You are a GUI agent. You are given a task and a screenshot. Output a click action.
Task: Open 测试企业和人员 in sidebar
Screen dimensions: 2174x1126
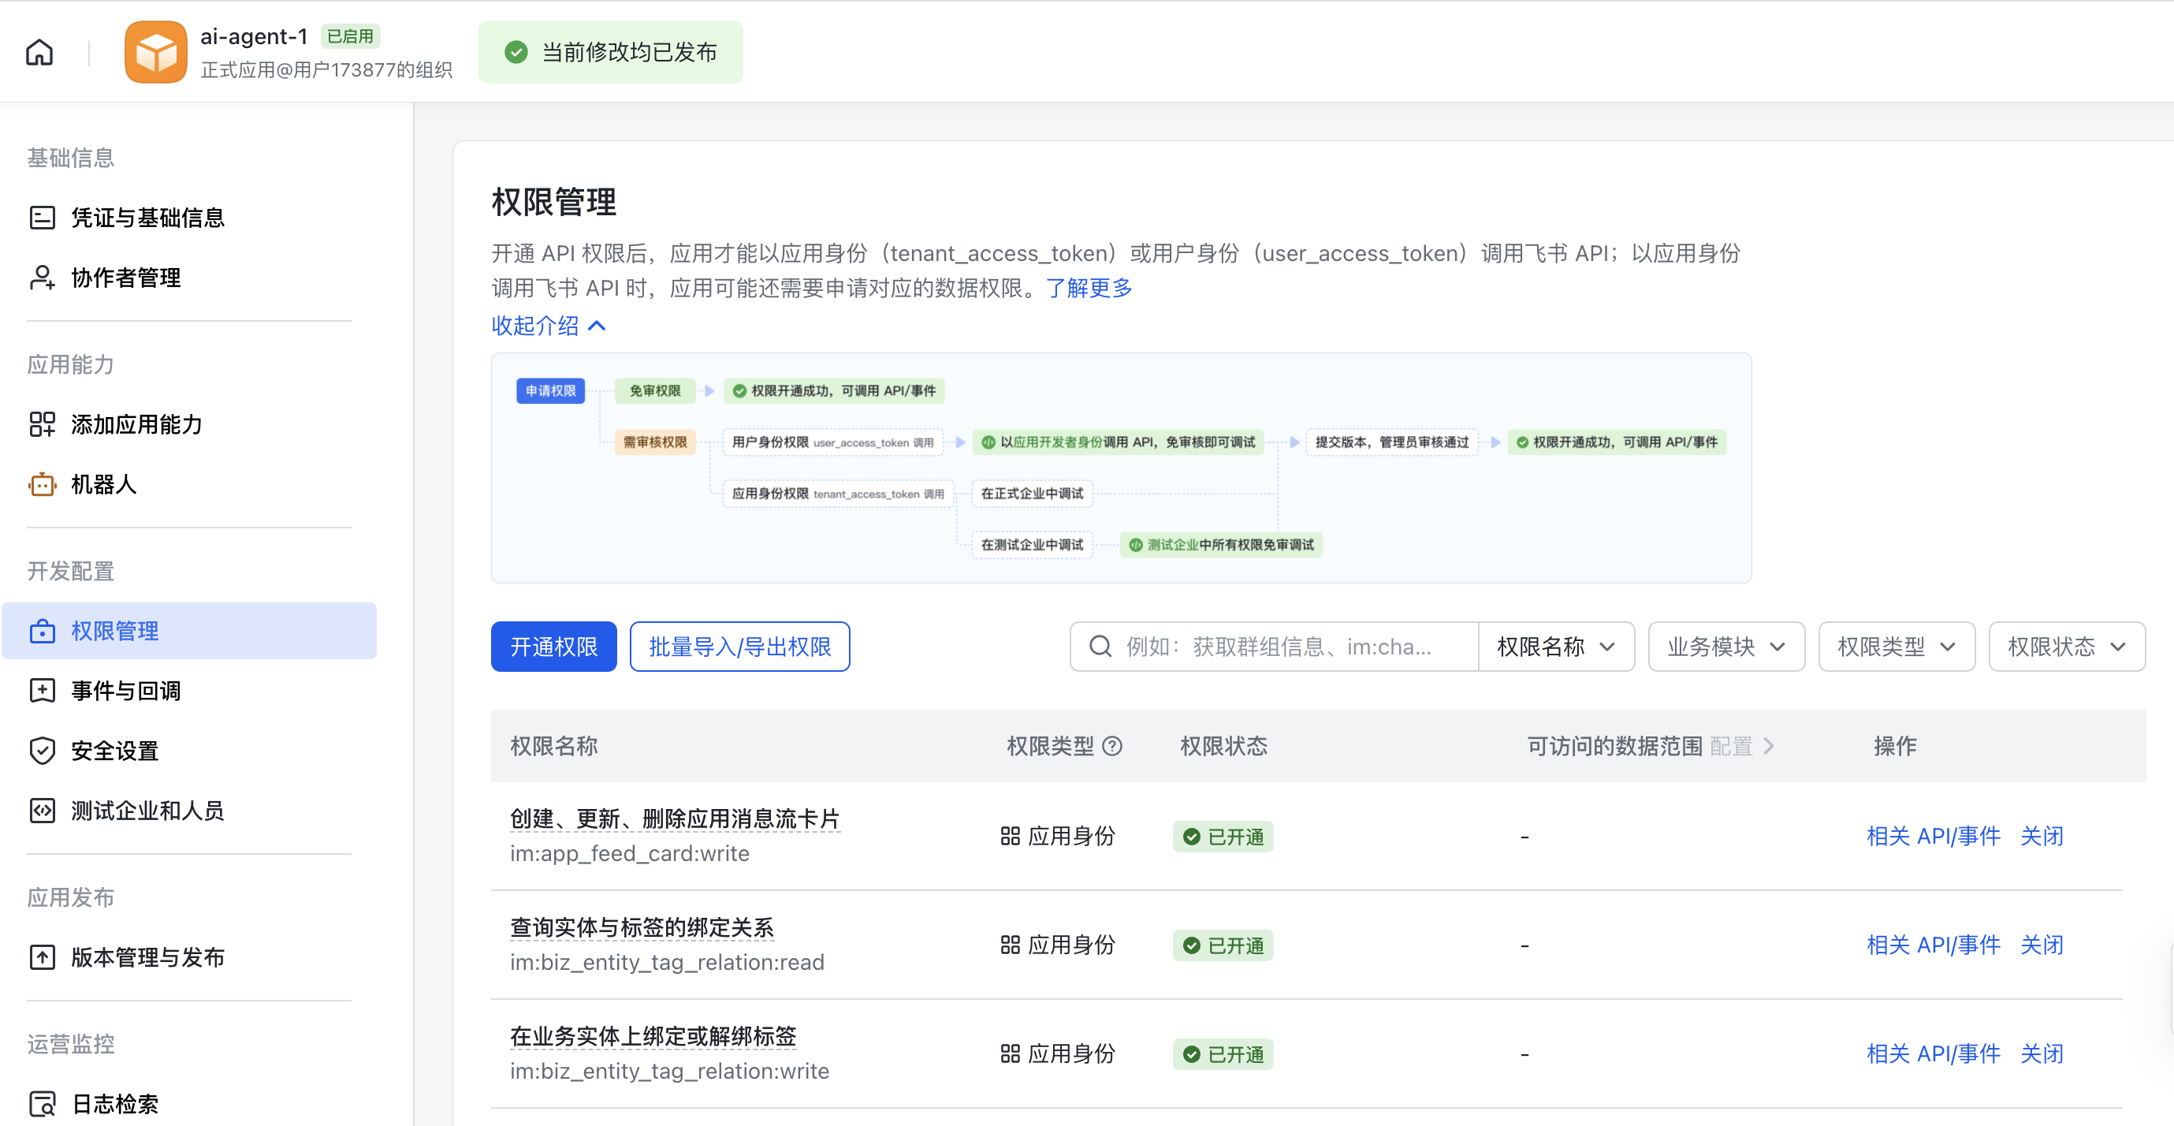point(190,811)
